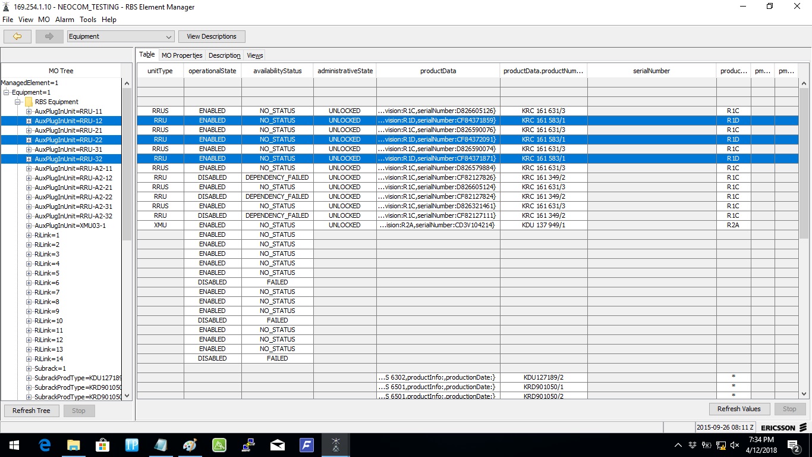Click the Stop button beside Refresh Values
Image resolution: width=812 pixels, height=457 pixels.
[x=789, y=409]
